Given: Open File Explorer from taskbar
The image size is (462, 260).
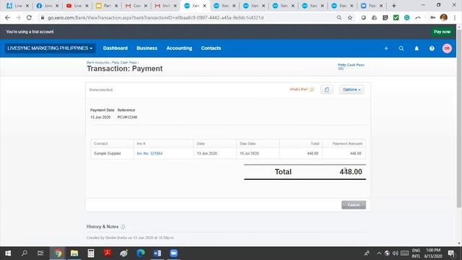Looking at the screenshot, I should coord(74,253).
